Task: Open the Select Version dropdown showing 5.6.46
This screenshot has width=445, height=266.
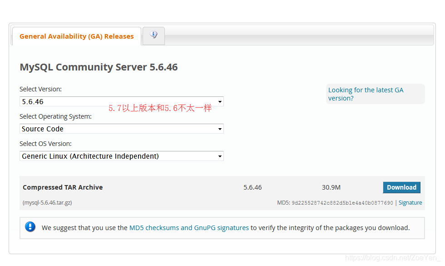Action: point(122,101)
